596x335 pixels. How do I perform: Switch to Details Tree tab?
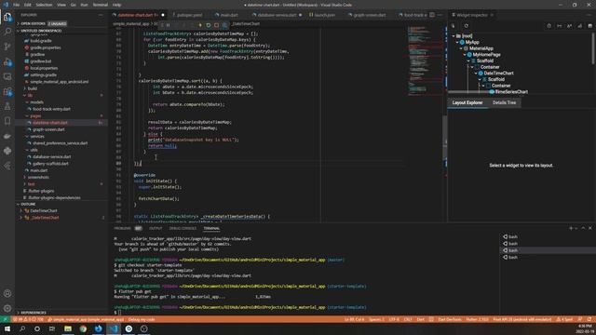504,102
